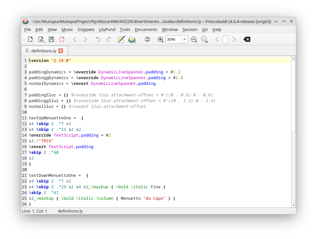Click the page number field

tap(225, 39)
